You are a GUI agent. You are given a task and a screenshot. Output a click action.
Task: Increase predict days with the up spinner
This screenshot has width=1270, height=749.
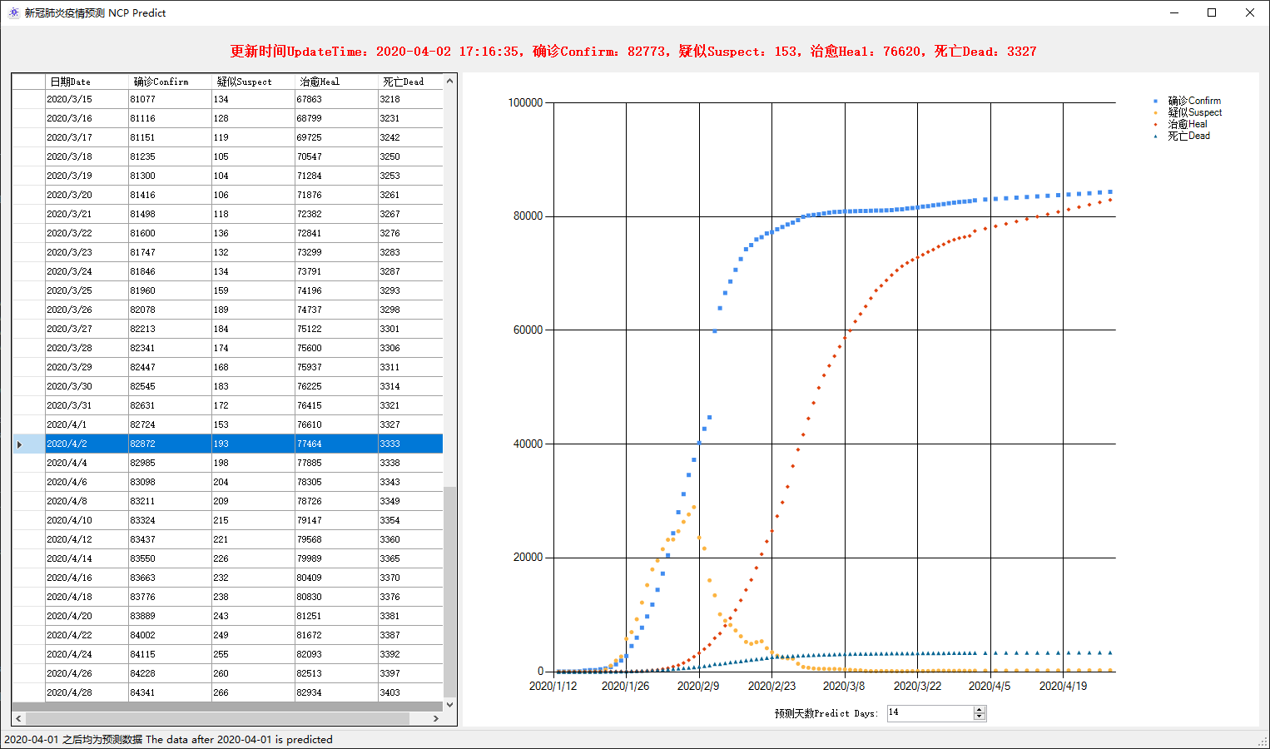[980, 710]
